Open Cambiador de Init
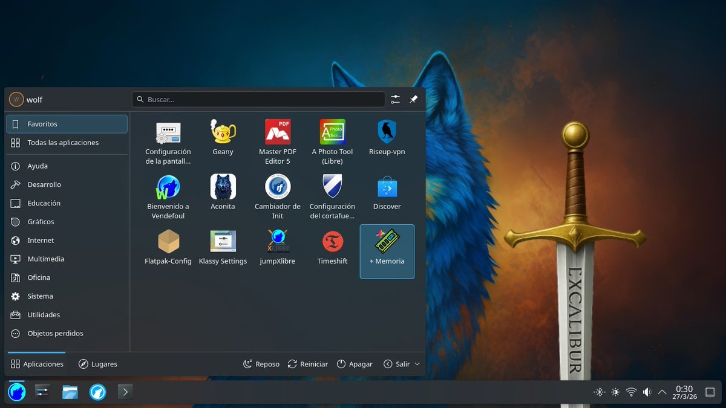This screenshot has height=408, width=726. (278, 196)
